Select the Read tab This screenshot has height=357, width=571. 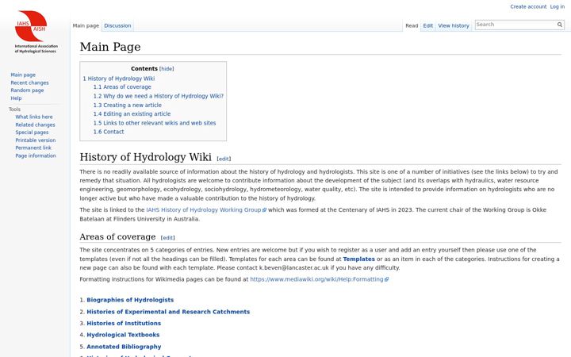(x=412, y=26)
